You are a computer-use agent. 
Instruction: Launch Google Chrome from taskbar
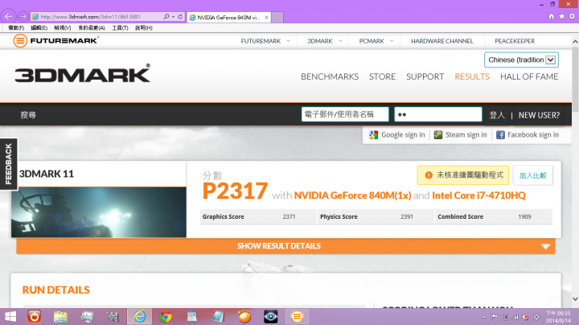point(166,316)
